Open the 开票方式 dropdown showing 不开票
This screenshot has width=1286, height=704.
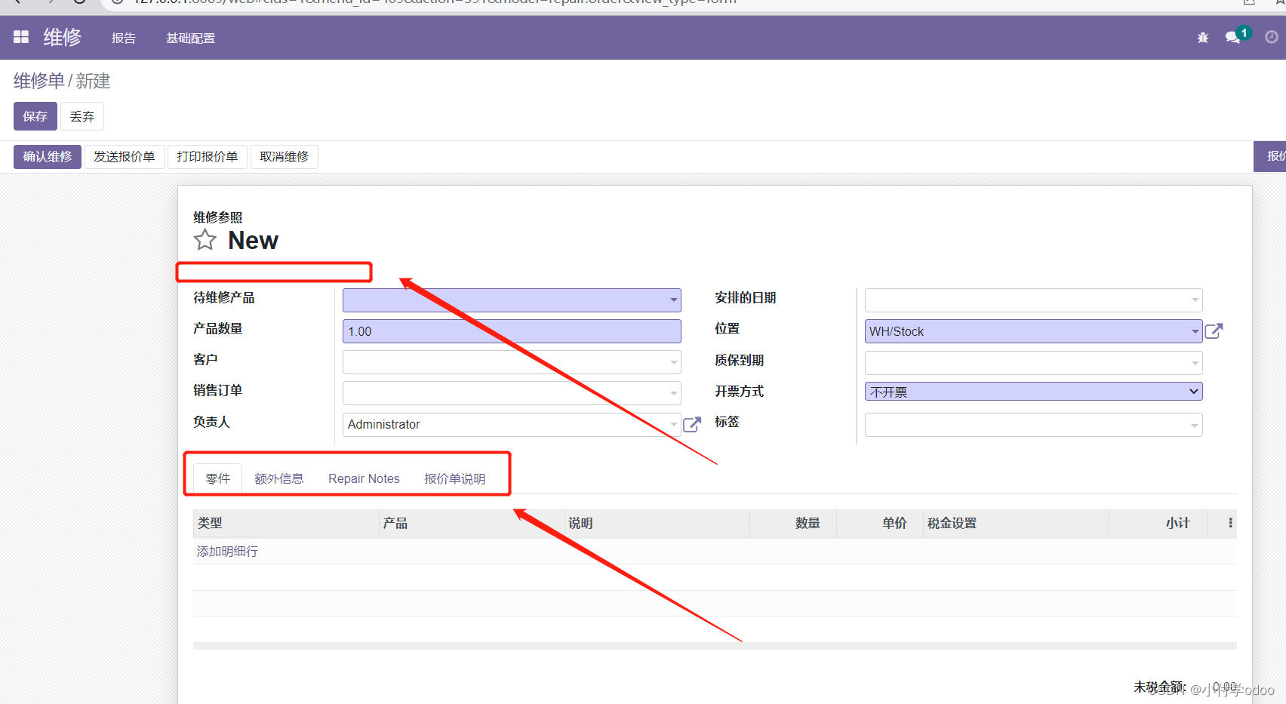tap(1032, 391)
